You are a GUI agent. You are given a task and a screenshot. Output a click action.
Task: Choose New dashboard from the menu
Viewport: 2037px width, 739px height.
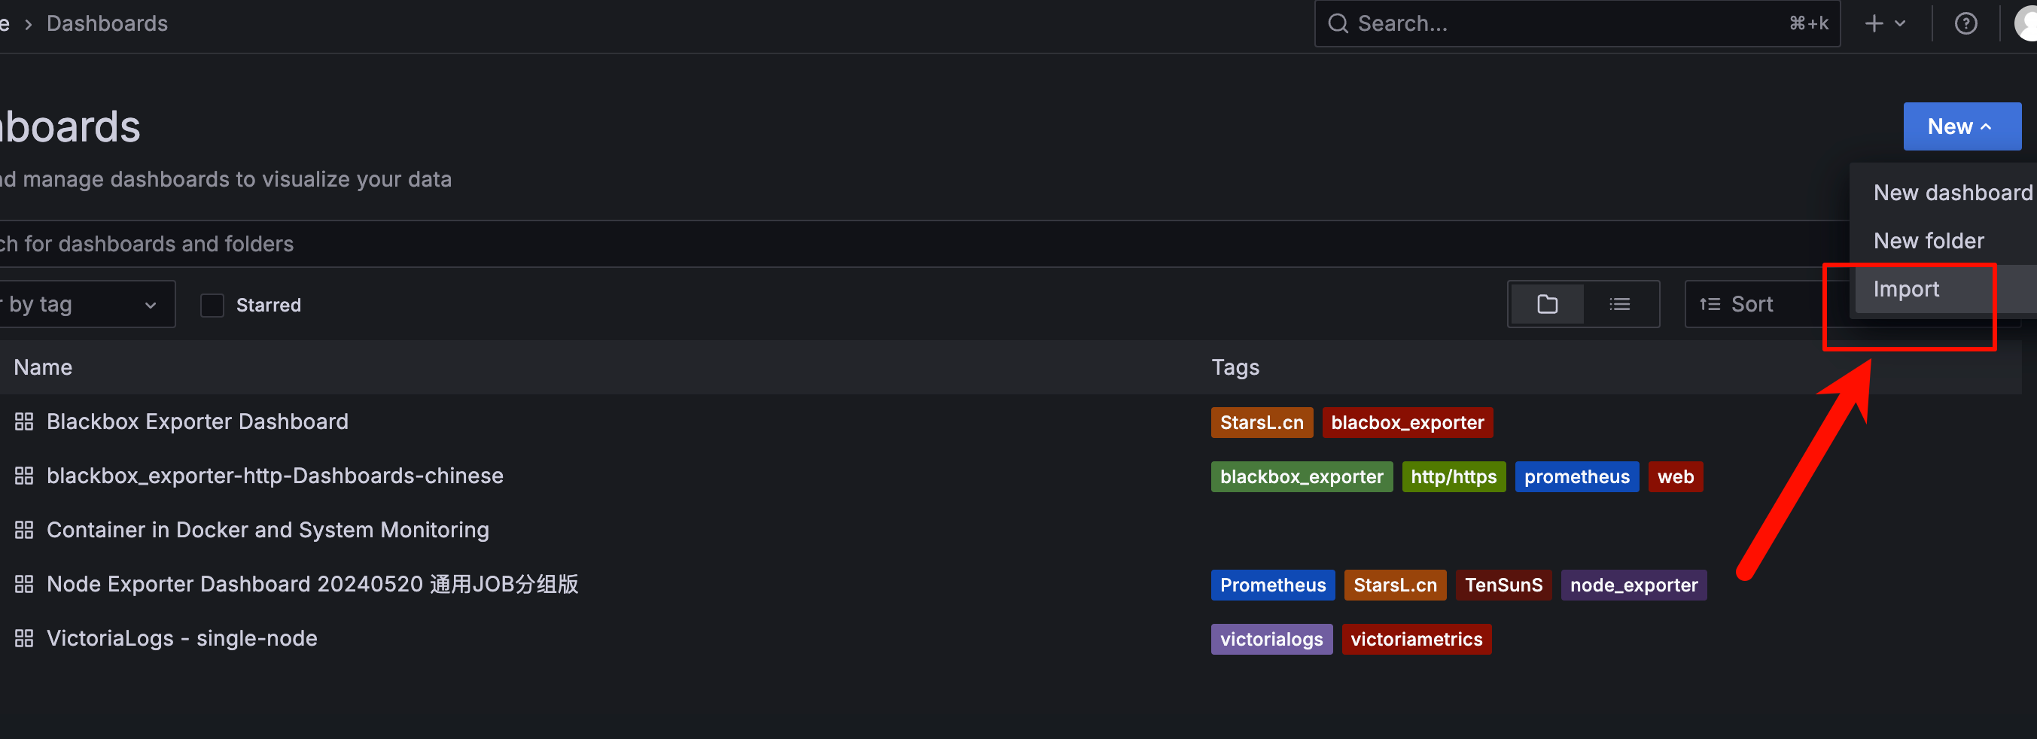(1952, 193)
